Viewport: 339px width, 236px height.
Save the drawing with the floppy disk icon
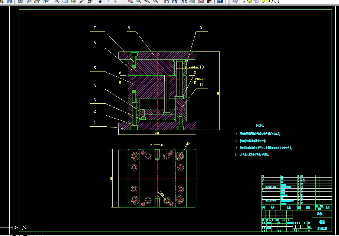pos(9,1)
